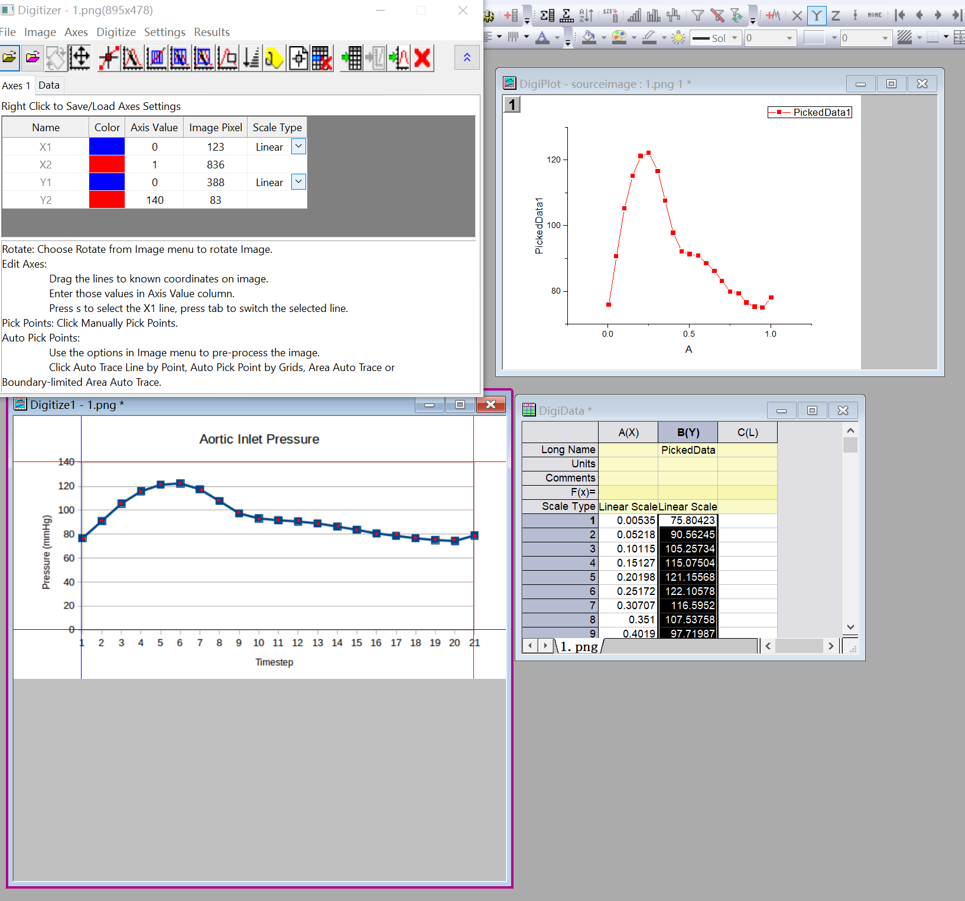Switch to the Data tab in Digitizer
This screenshot has height=901, width=965.
(49, 85)
